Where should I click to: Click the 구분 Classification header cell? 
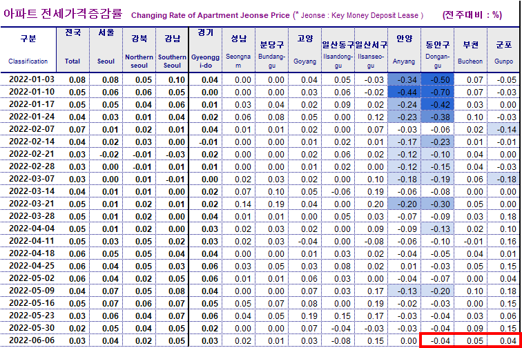pos(28,50)
